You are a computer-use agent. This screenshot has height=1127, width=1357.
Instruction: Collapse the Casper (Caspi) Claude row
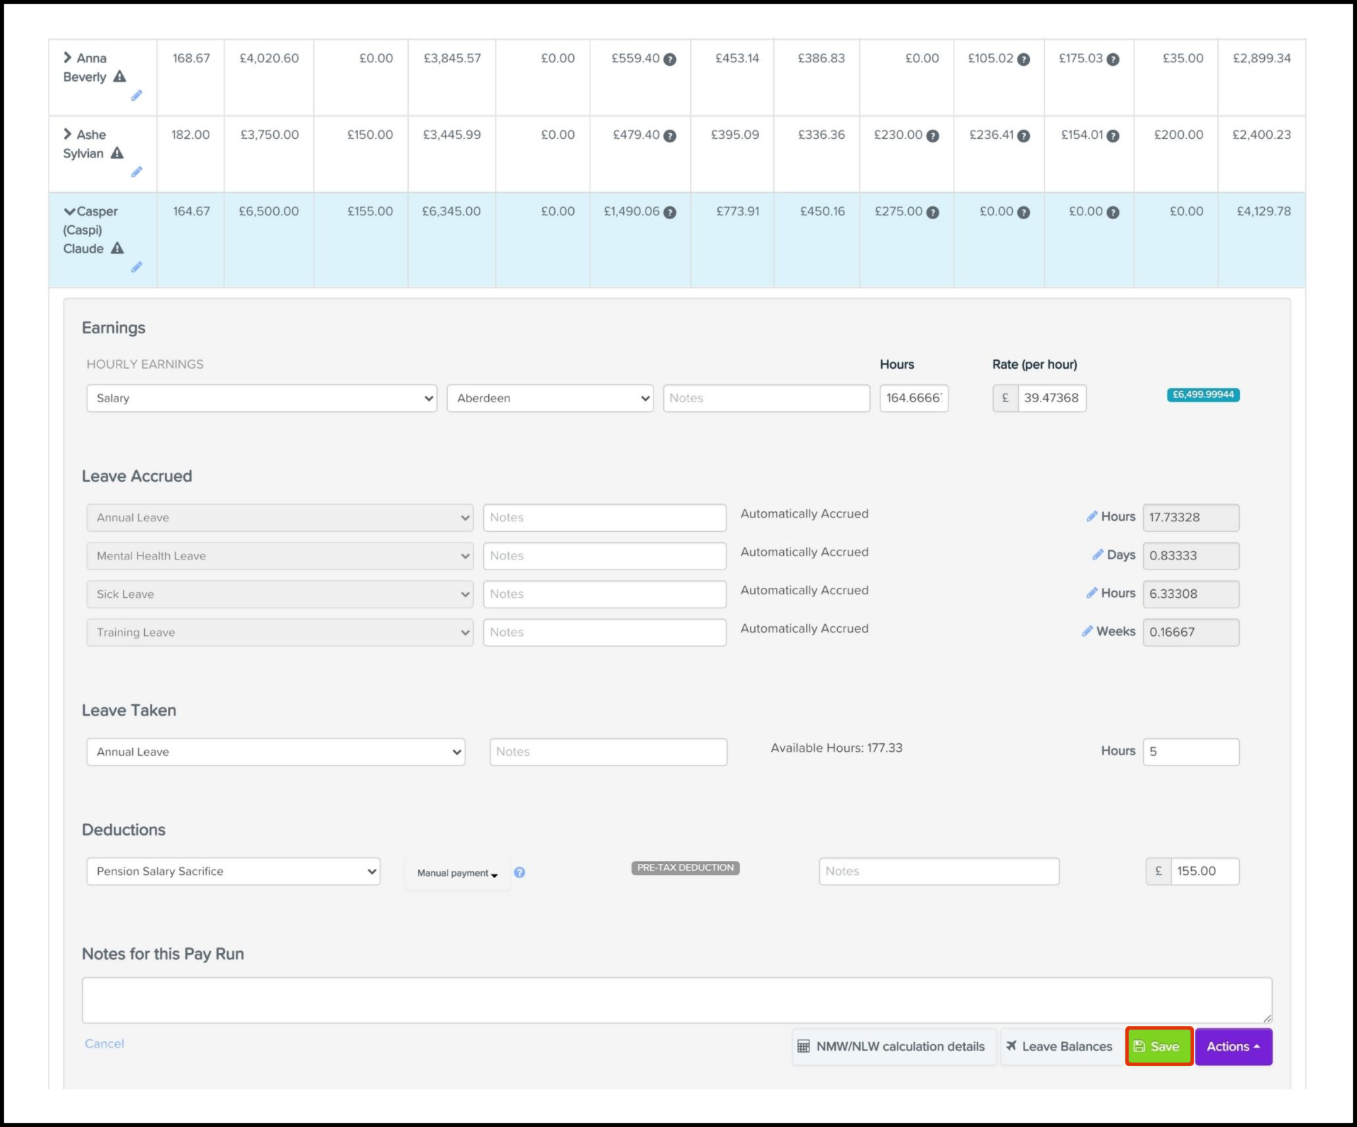pos(69,212)
